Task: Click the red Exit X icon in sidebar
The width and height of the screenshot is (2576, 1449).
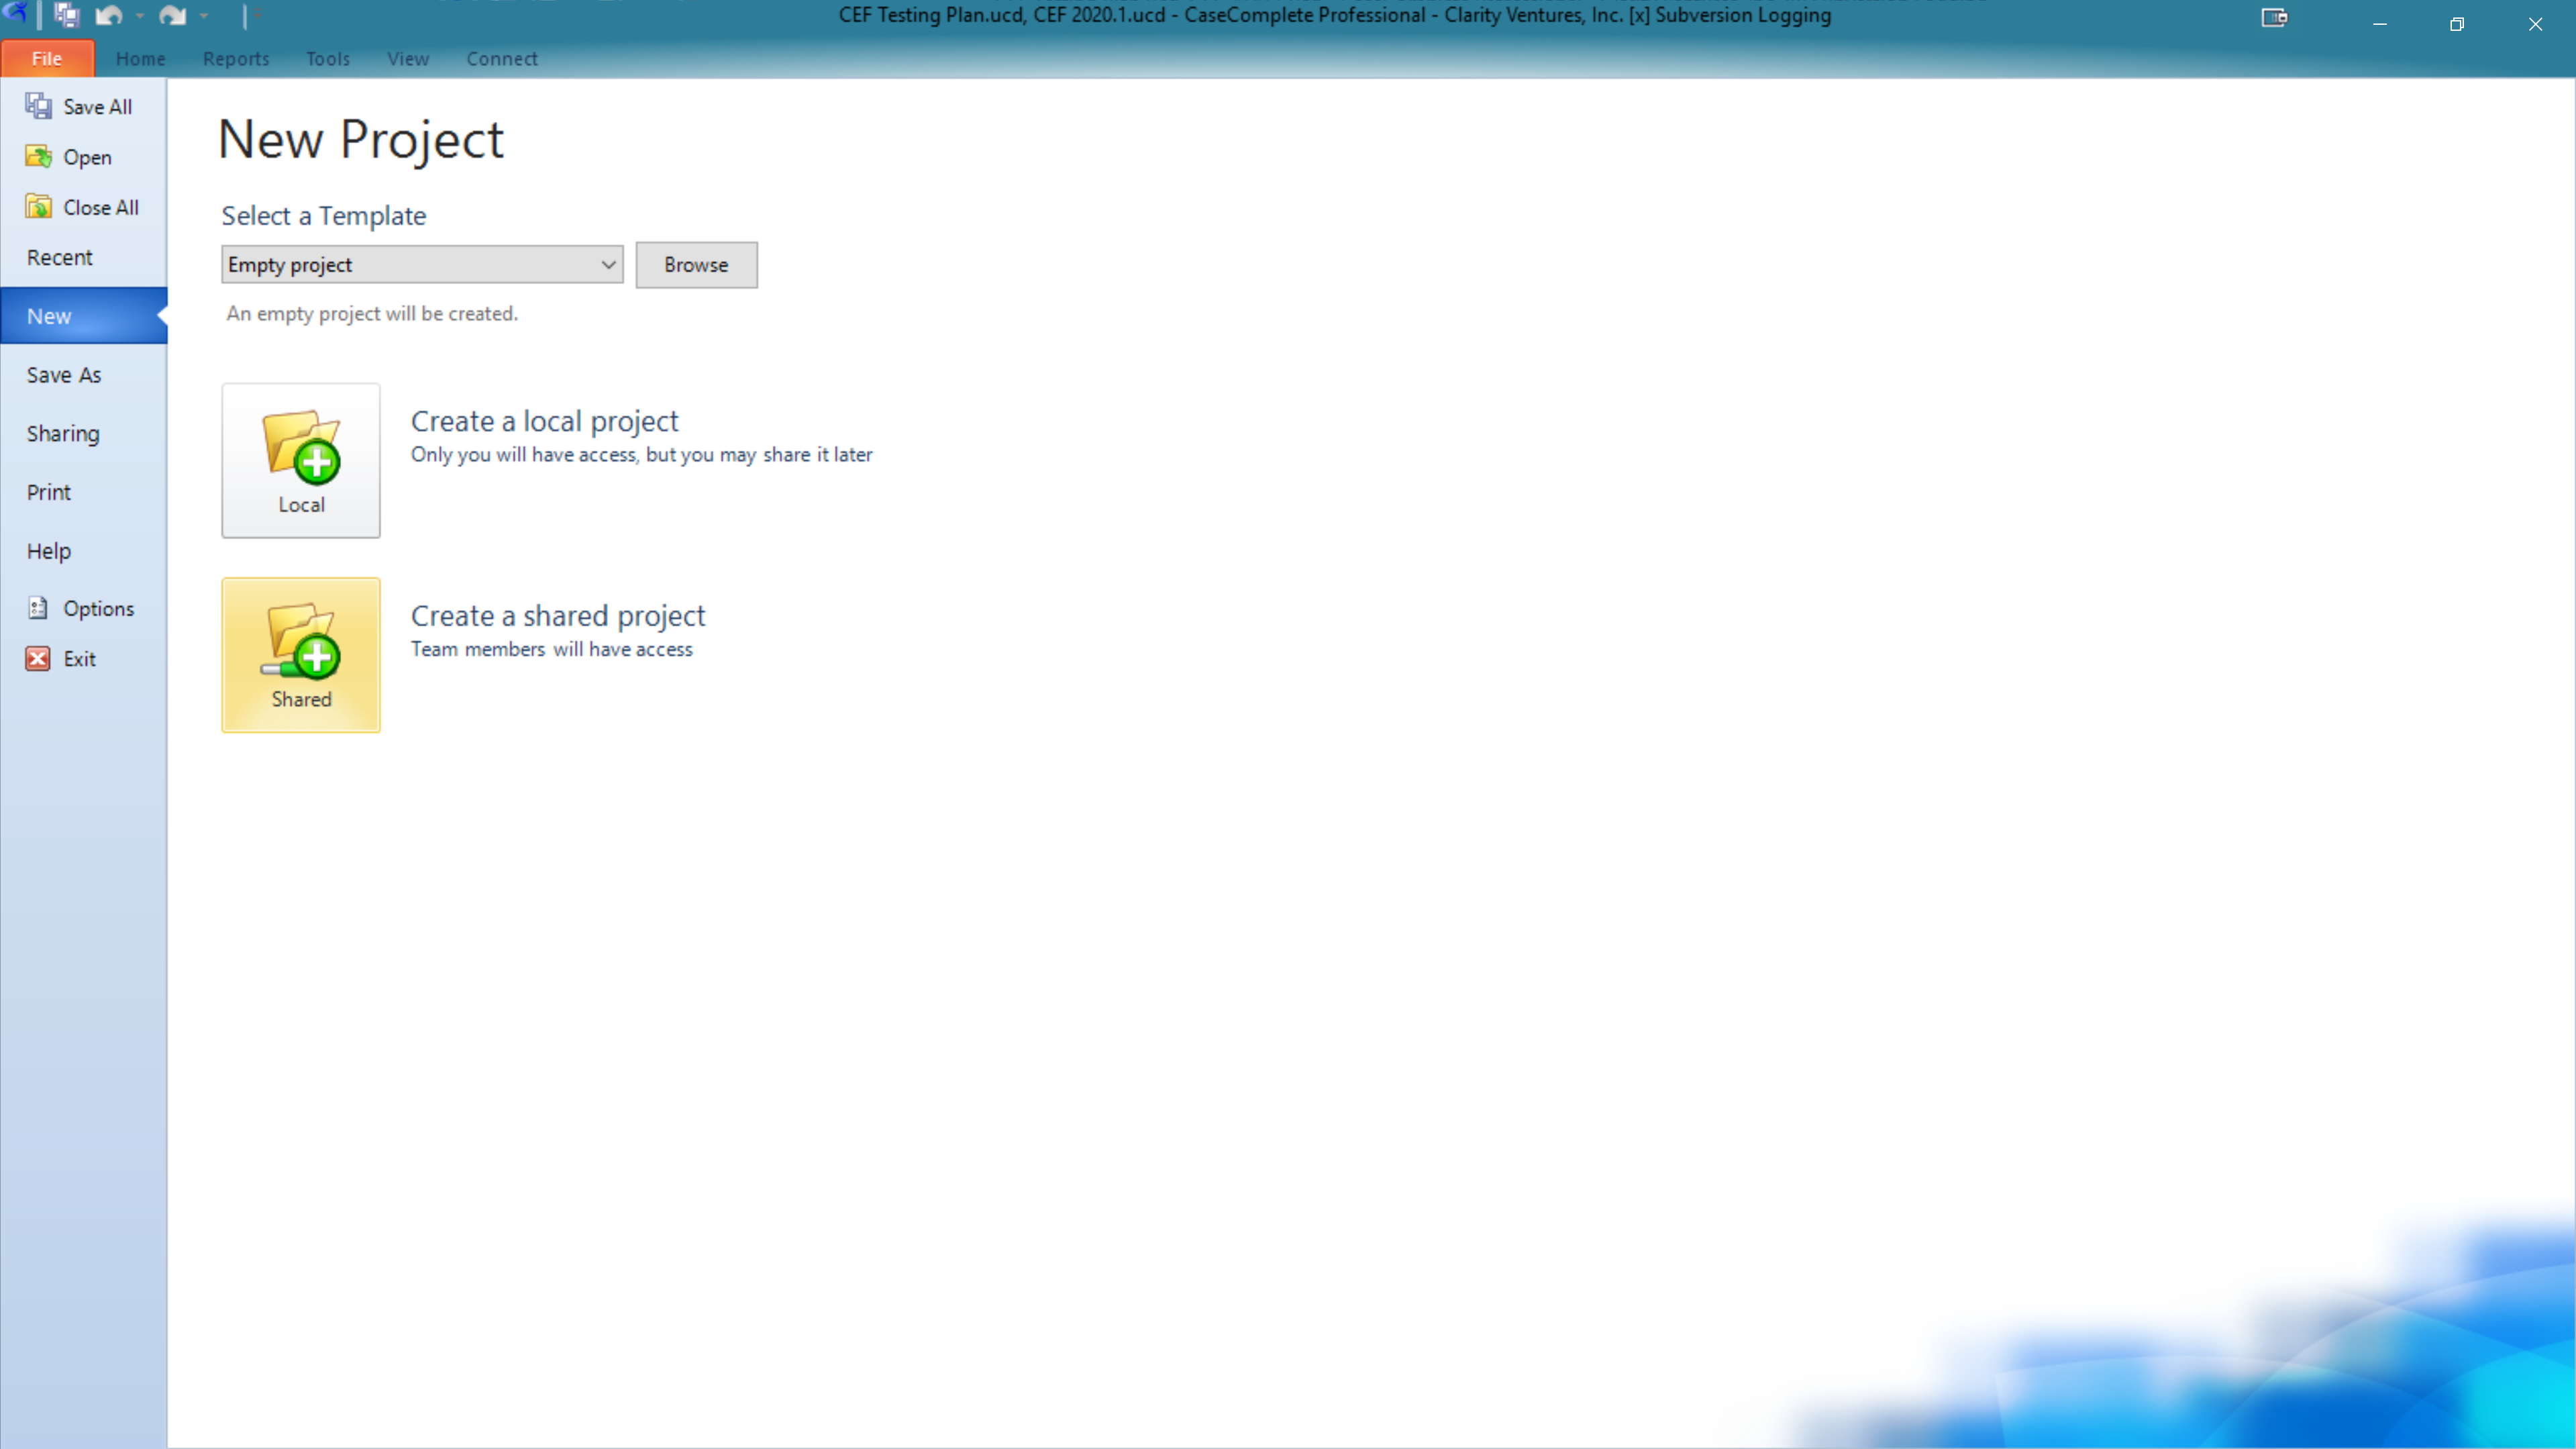Action: tap(38, 658)
